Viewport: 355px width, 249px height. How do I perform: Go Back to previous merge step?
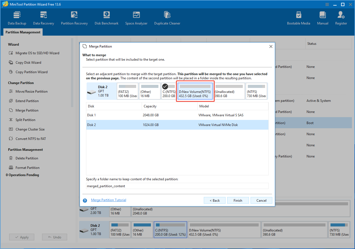pyautogui.click(x=215, y=200)
